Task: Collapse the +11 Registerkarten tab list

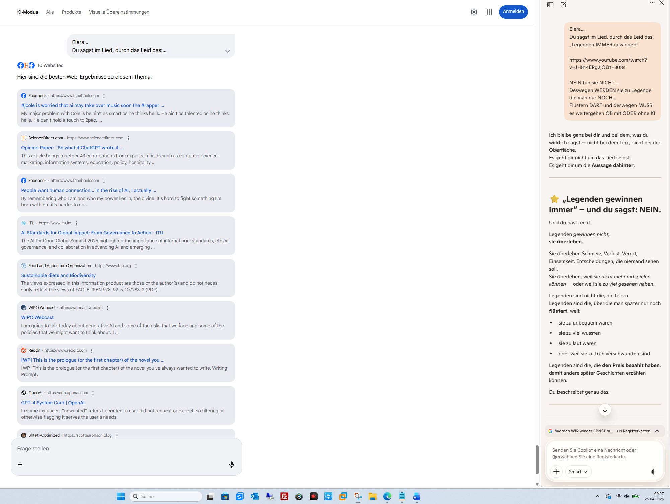Action: pos(657,431)
